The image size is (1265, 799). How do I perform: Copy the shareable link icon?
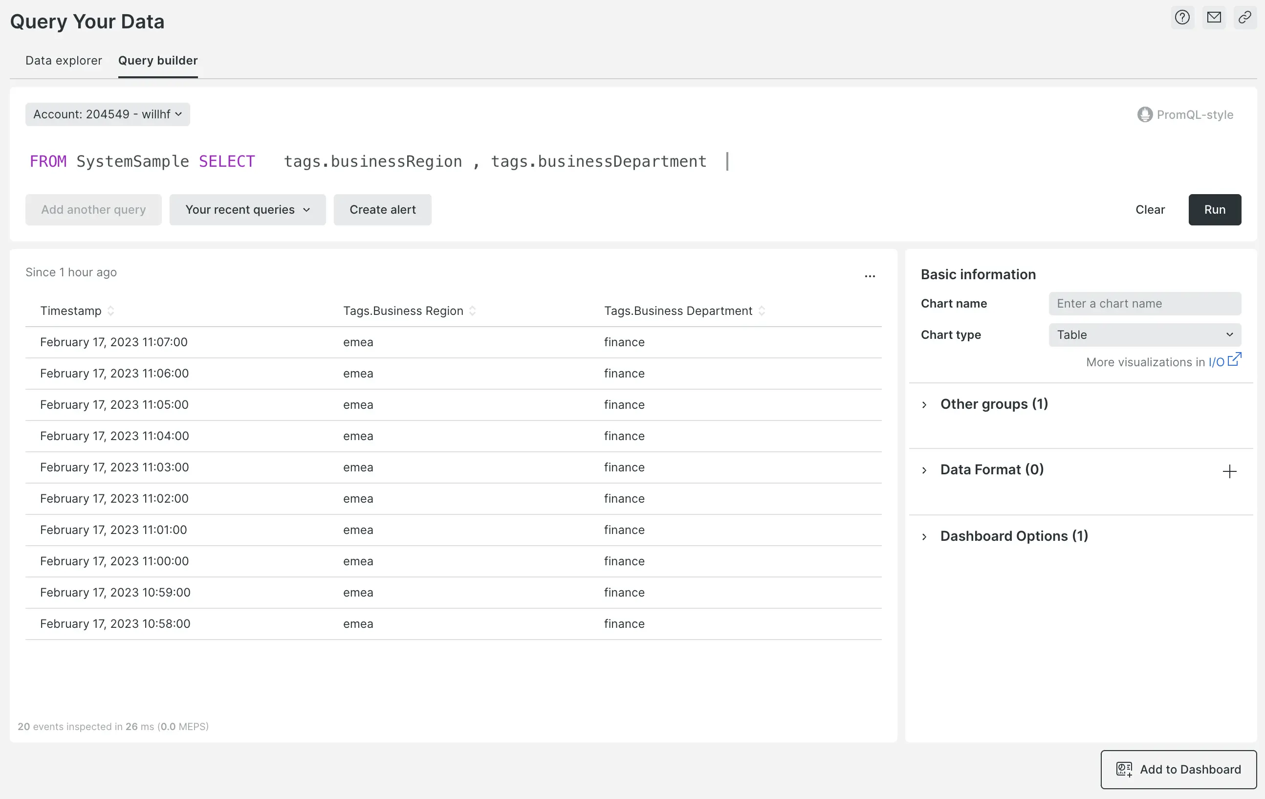1244,17
